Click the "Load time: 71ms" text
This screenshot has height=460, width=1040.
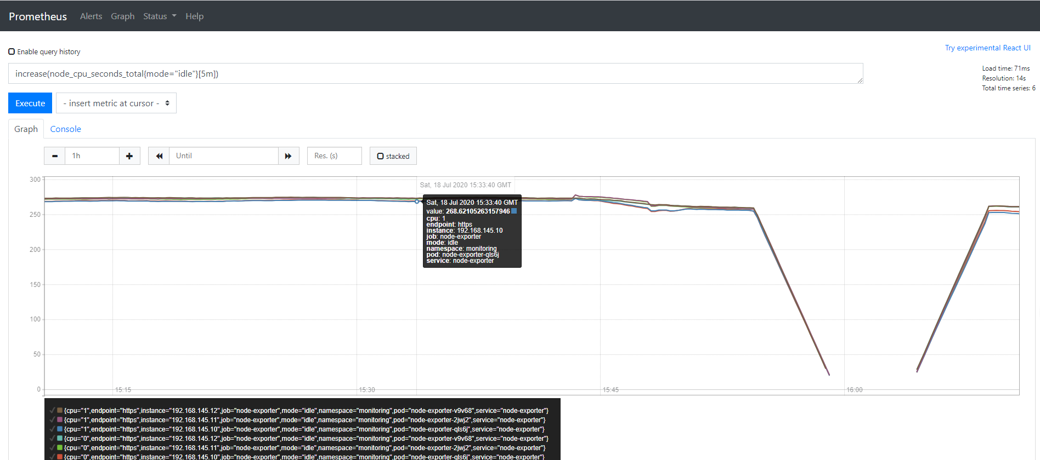[1006, 68]
